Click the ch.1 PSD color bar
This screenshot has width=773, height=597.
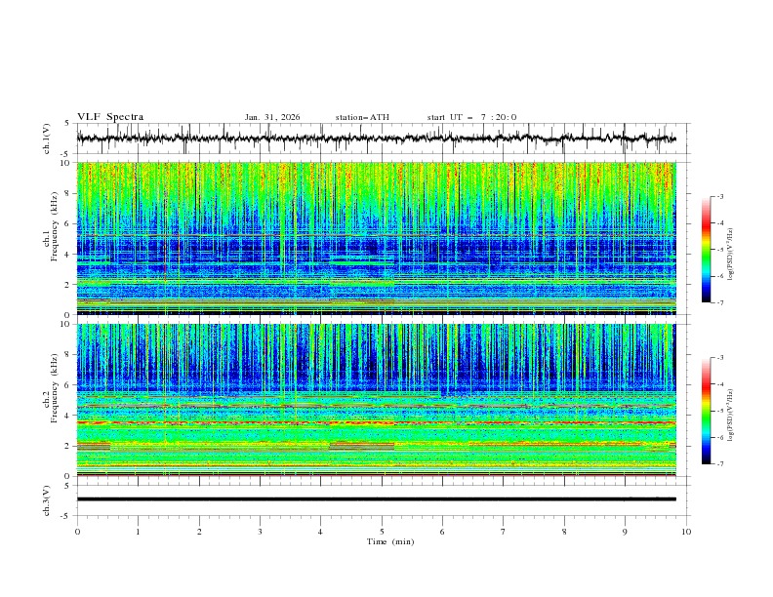click(x=706, y=250)
